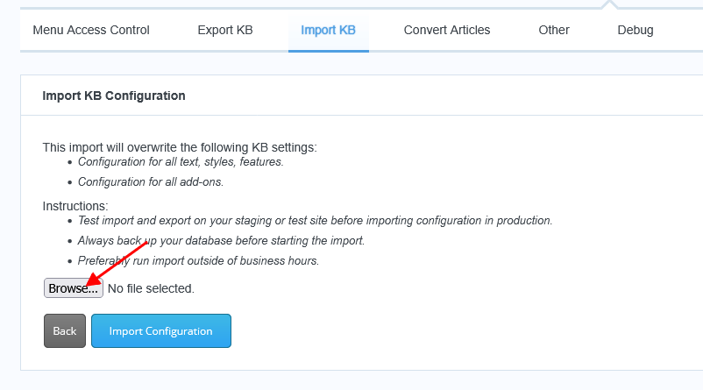Go to the Convert Articles tab
This screenshot has height=390, width=703.
pos(447,30)
